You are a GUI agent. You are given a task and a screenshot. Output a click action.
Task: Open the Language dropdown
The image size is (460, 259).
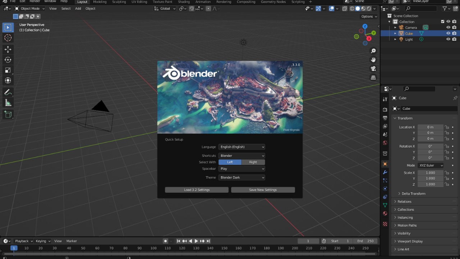[x=241, y=147]
